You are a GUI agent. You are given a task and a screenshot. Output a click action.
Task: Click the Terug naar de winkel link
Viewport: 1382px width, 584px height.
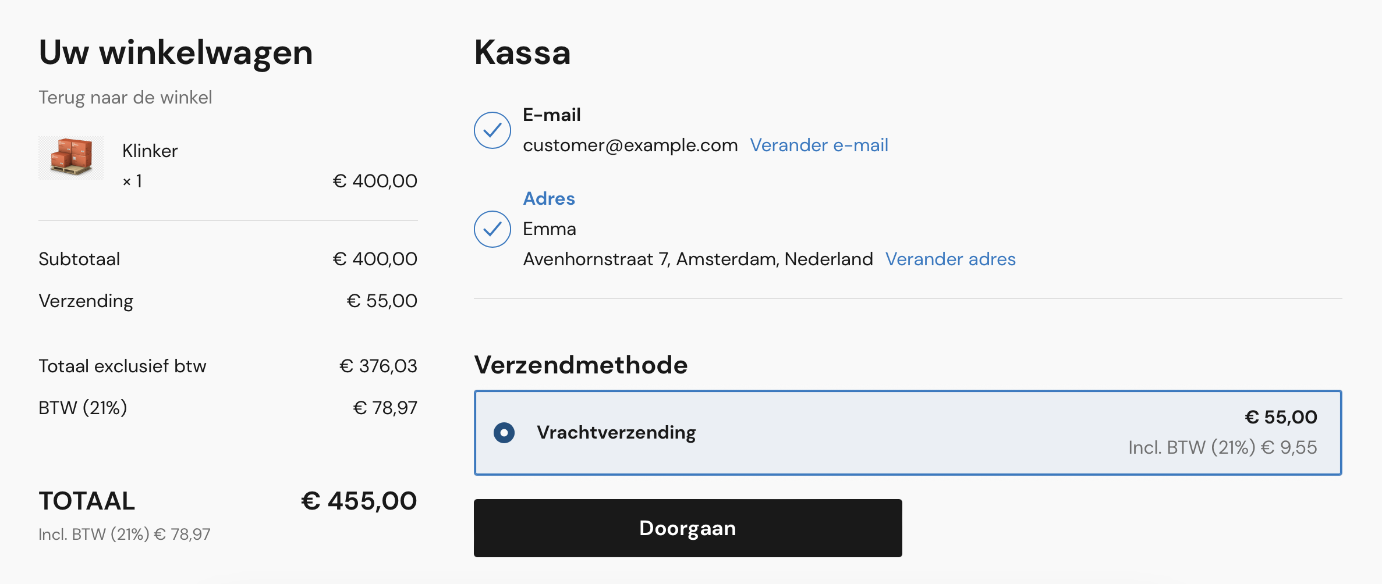pyautogui.click(x=125, y=97)
